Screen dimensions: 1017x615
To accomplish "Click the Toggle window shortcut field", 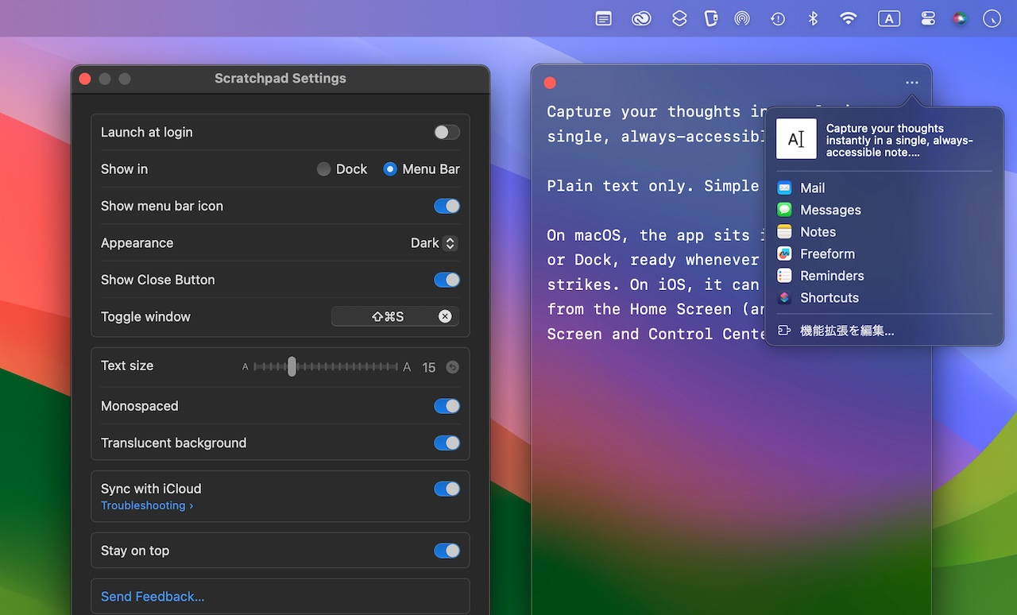I will (395, 316).
